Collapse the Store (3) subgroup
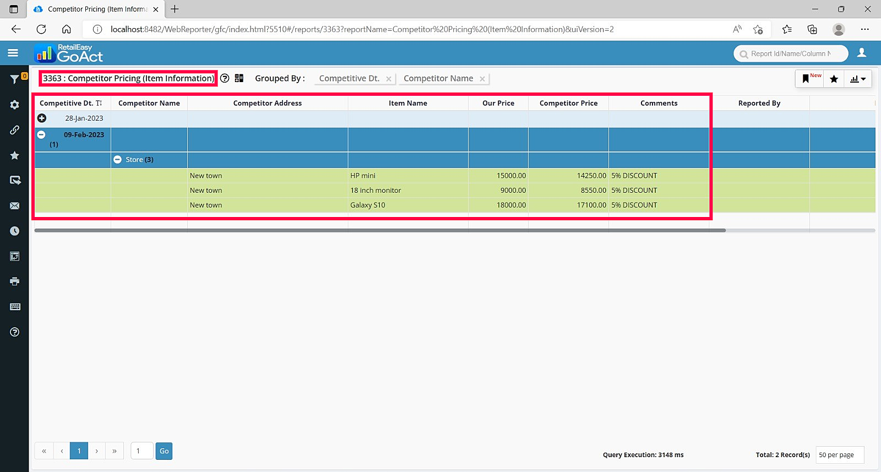This screenshot has height=472, width=881. 117,160
